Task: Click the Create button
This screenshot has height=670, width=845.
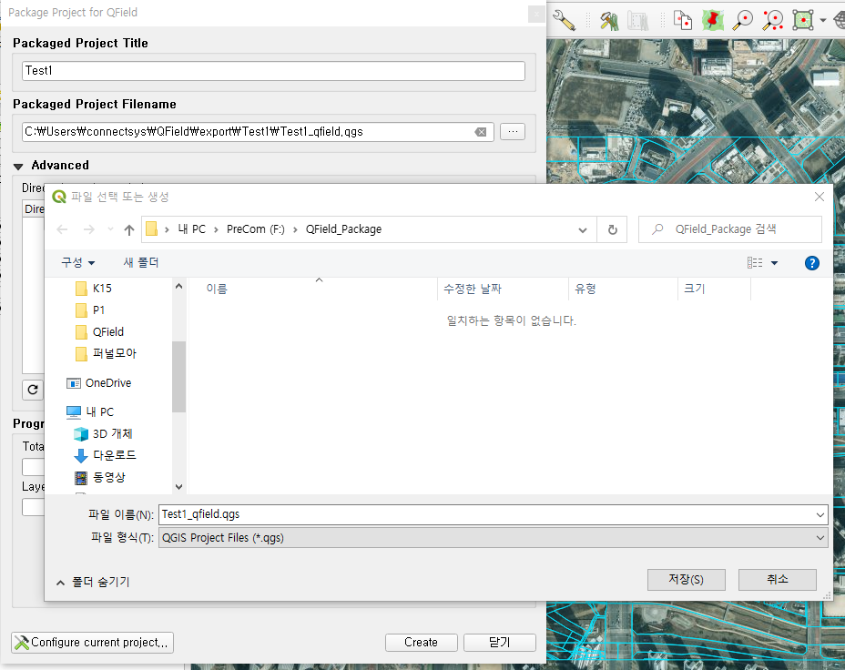Action: (421, 643)
